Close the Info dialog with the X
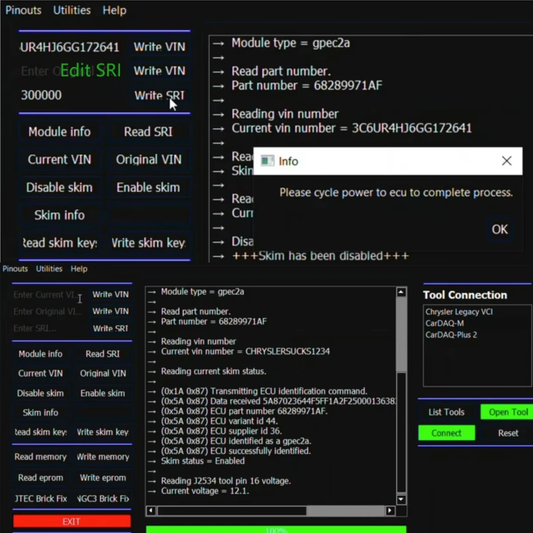This screenshot has width=533, height=533. point(506,161)
